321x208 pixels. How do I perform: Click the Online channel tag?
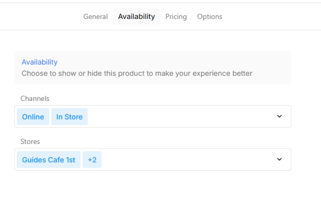click(33, 117)
